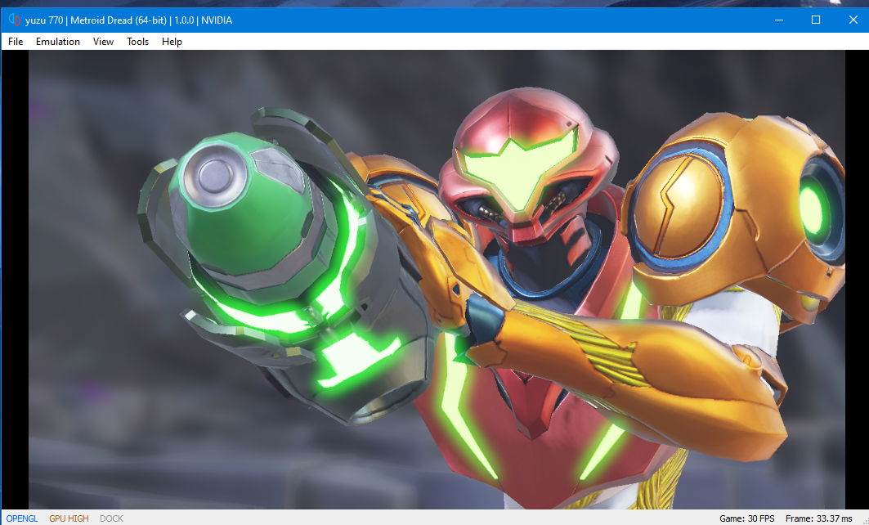Close the yuzu window
This screenshot has width=869, height=525.
tap(853, 20)
